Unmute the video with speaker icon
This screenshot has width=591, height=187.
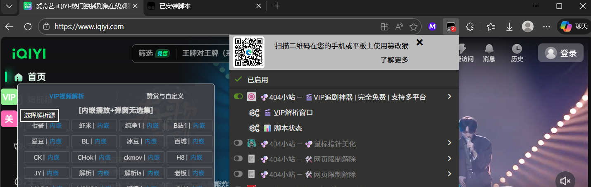565,181
